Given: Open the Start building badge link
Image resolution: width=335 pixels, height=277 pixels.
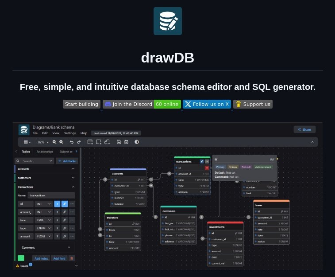Looking at the screenshot, I should pyautogui.click(x=81, y=104).
